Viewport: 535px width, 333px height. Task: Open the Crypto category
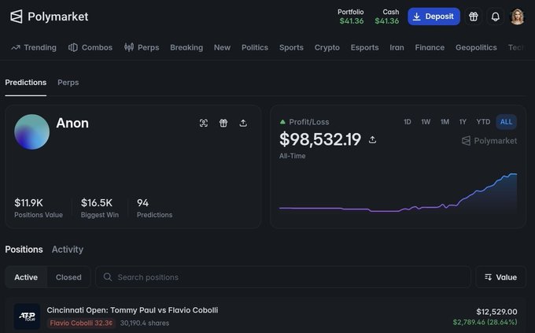pos(327,47)
